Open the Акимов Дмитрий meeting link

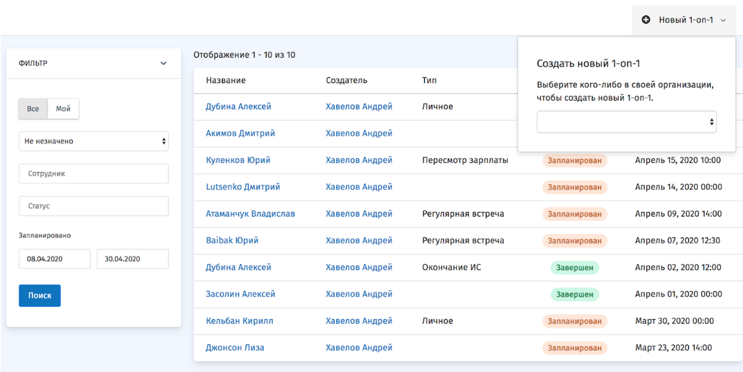(240, 133)
